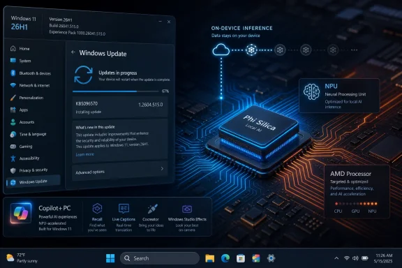Open Privacy & security shield icon

[13, 170]
